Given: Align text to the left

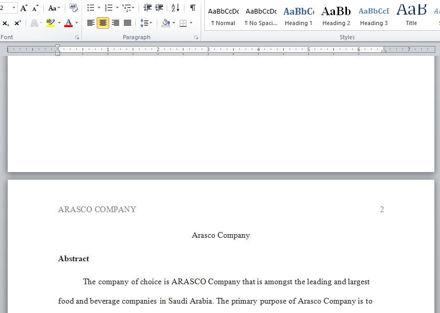Looking at the screenshot, I should [90, 23].
